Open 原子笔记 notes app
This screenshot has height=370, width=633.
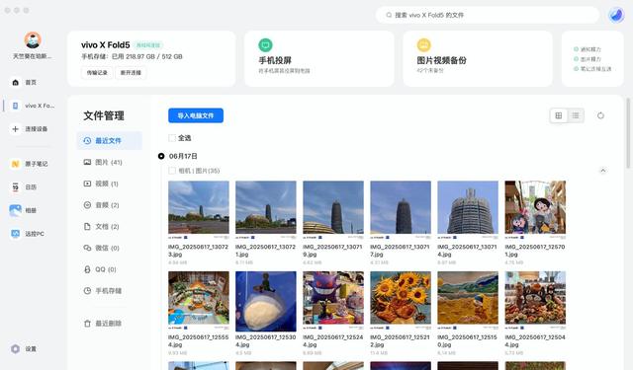[x=30, y=164]
